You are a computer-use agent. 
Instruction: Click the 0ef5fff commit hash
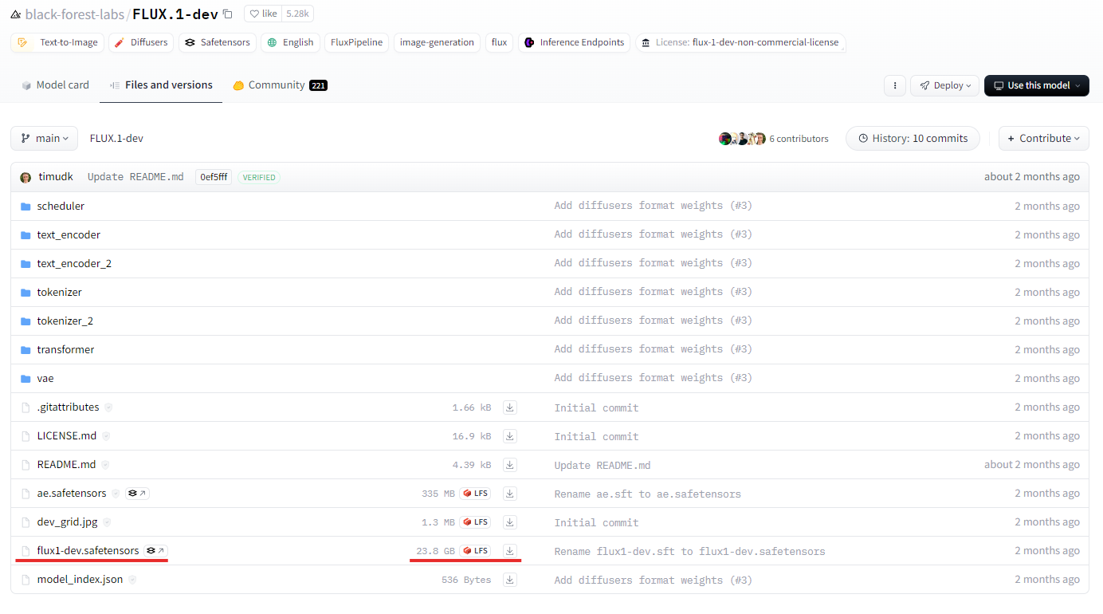pos(214,177)
